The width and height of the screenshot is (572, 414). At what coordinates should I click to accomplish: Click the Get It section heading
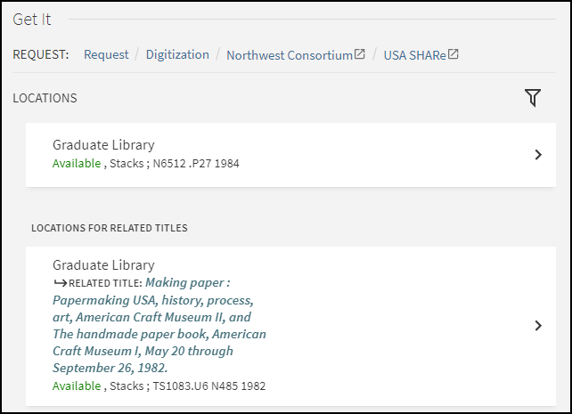click(x=32, y=20)
